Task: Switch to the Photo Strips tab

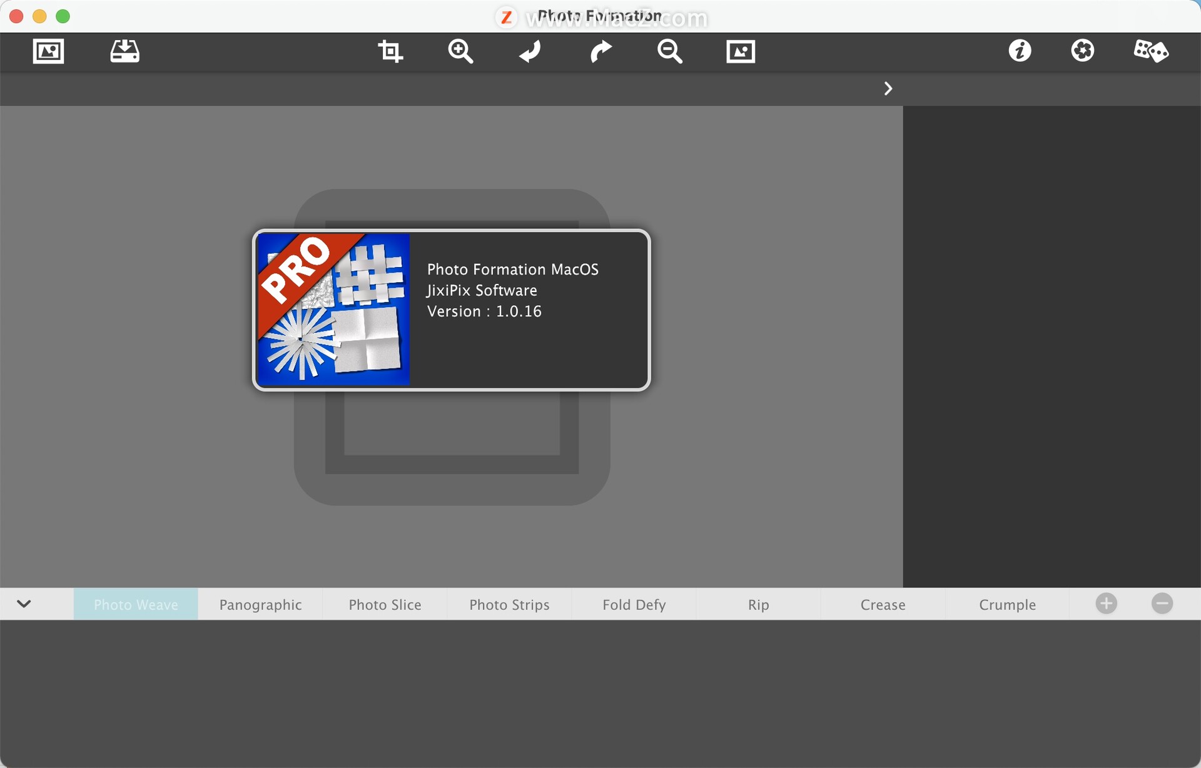Action: pyautogui.click(x=509, y=604)
